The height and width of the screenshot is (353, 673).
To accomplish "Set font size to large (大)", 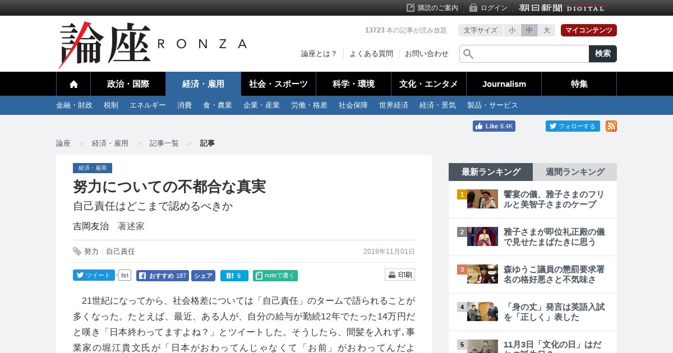I will (x=546, y=30).
